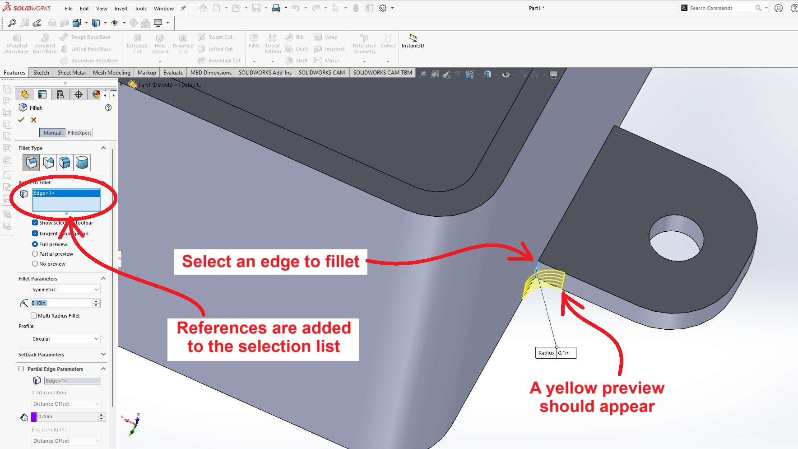Open the Insert menu
Viewport: 798px width, 449px height.
tap(121, 9)
